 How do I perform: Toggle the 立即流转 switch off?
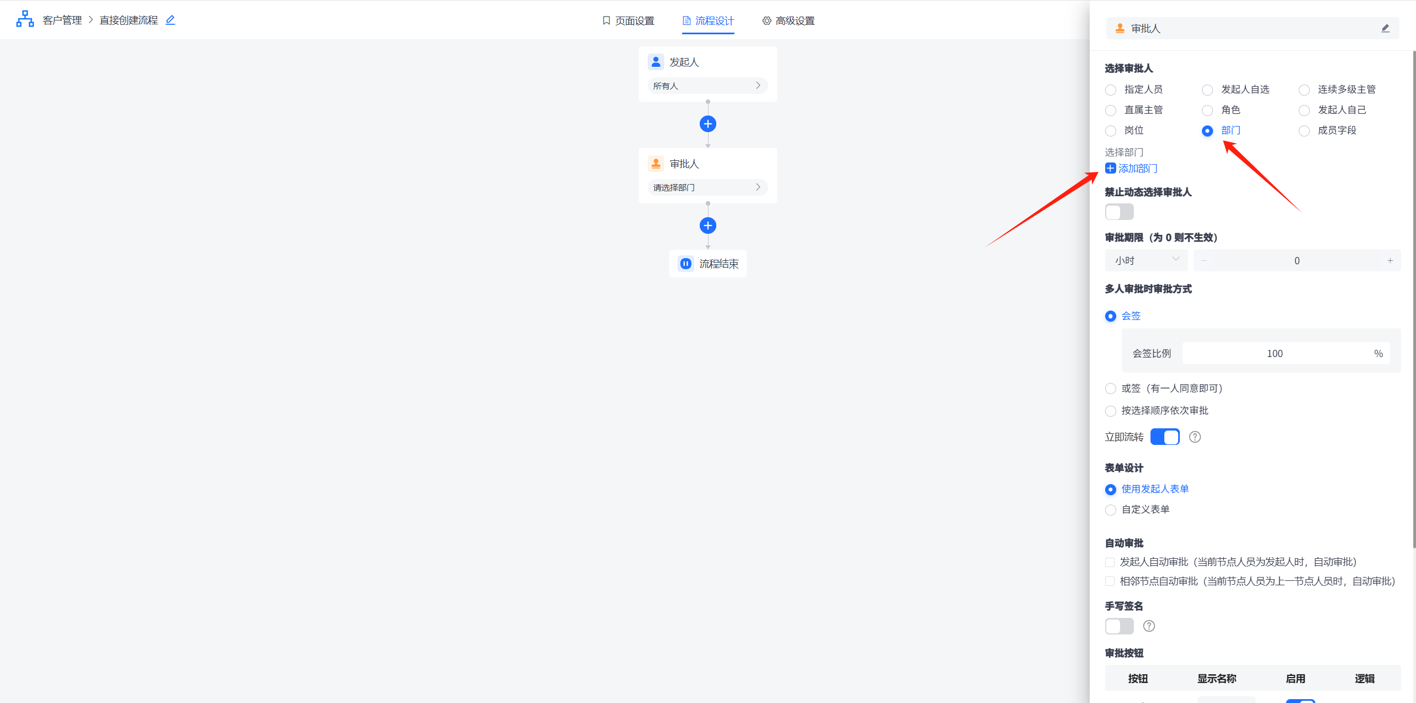click(x=1164, y=437)
